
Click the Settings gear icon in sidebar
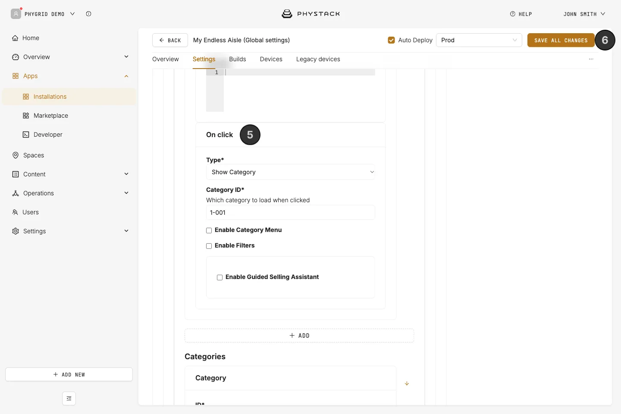click(16, 231)
